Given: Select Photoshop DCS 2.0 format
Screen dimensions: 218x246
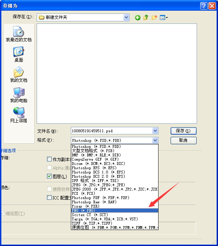Looking at the screenshot, I should click(115, 176).
